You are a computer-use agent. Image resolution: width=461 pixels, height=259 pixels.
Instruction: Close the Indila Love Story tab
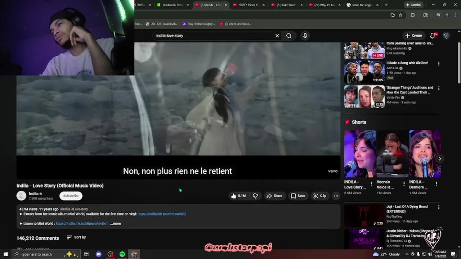pos(226,5)
